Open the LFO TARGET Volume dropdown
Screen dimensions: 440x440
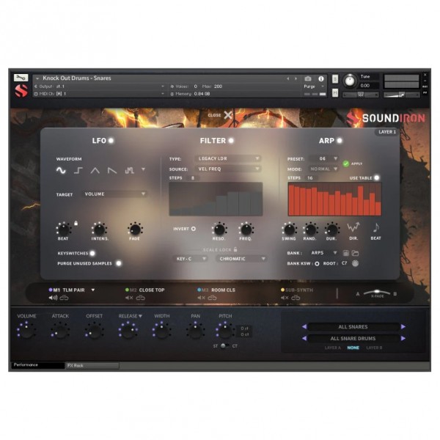coord(114,194)
